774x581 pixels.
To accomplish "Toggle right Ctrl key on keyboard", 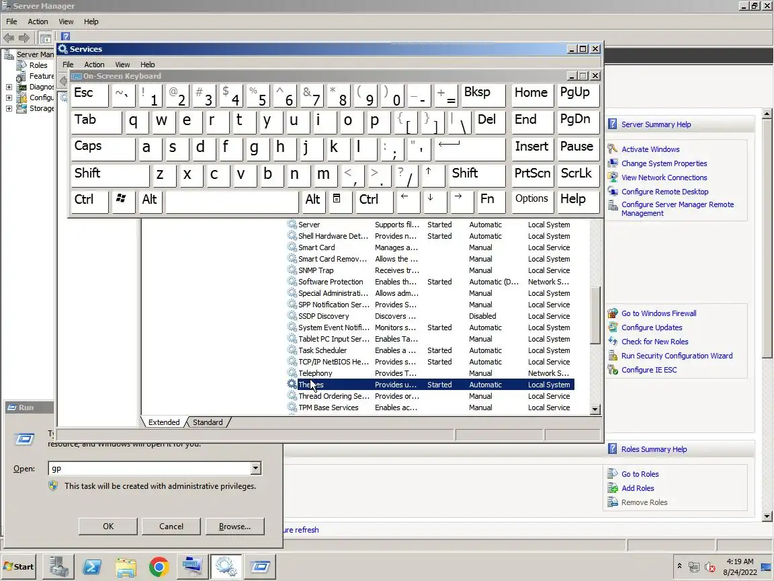I will click(374, 201).
